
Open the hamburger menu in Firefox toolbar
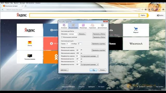(x=163, y=10)
